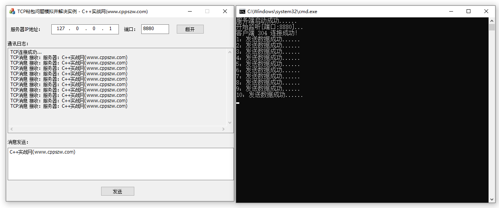Click the cmd.exe title bar icon

click(242, 11)
